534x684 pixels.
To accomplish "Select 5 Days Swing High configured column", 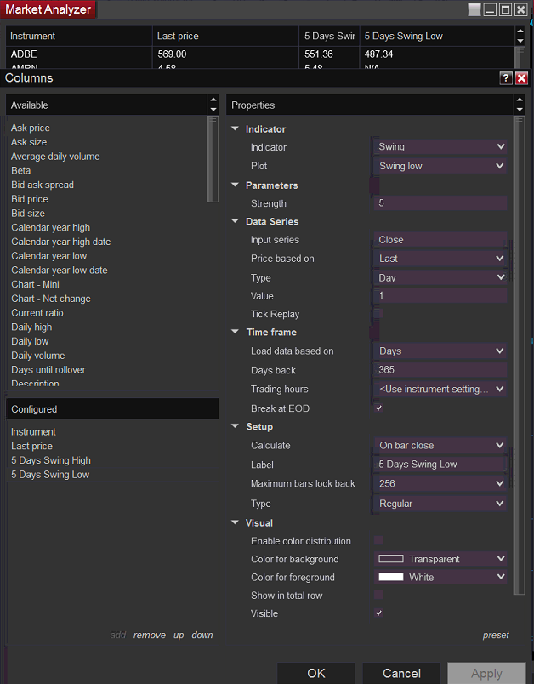I will [51, 460].
